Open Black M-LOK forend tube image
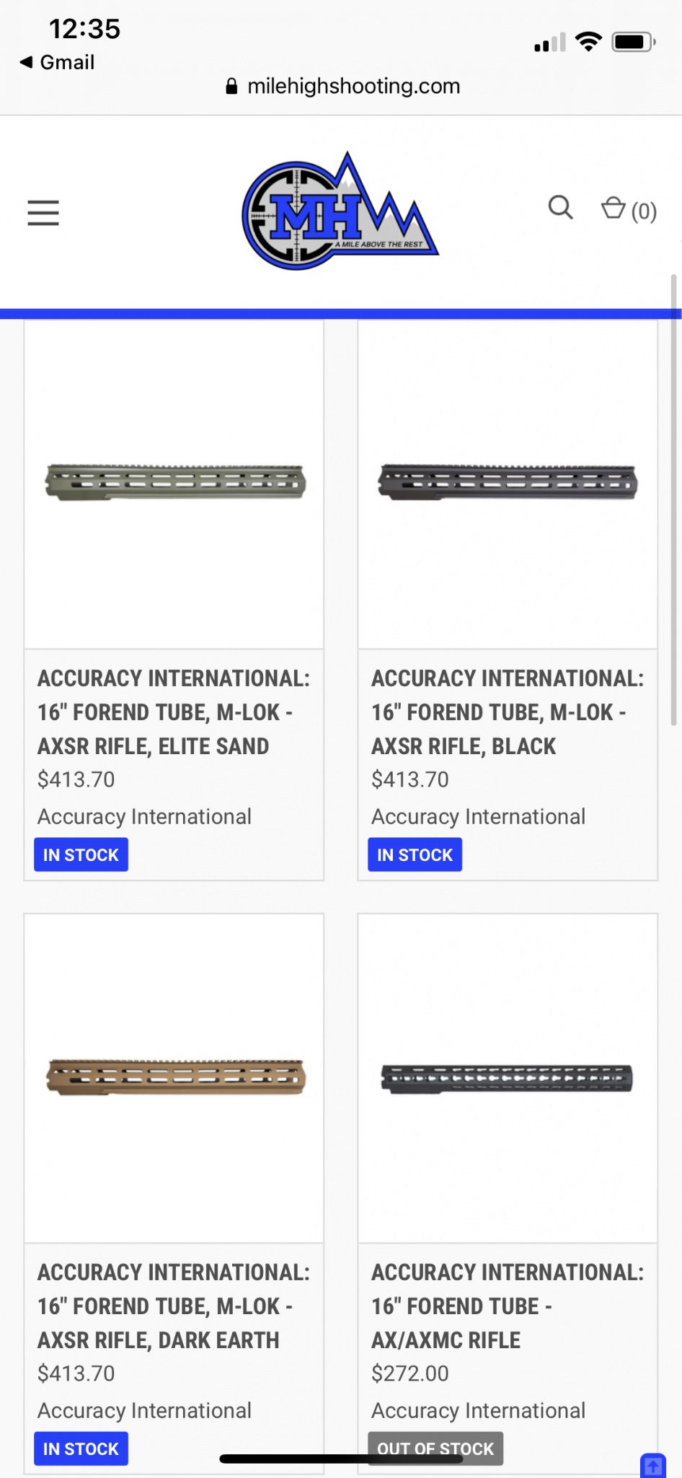The width and height of the screenshot is (682, 1478). click(508, 483)
